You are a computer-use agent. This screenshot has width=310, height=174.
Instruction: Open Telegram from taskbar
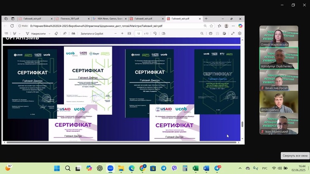point(164,168)
